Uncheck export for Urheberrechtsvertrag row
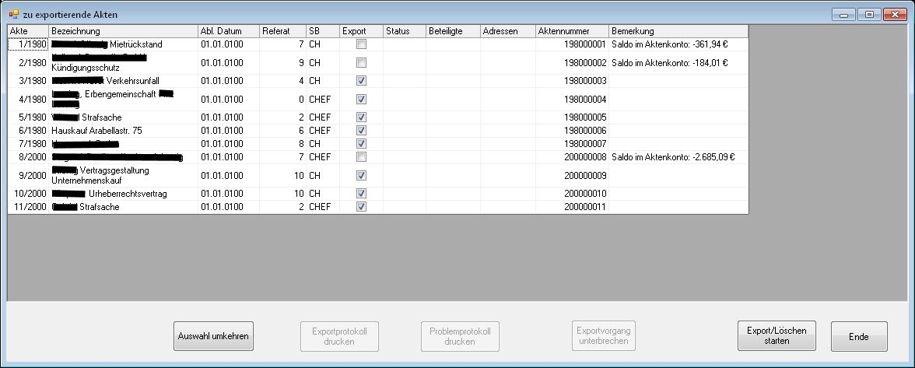 click(x=361, y=194)
